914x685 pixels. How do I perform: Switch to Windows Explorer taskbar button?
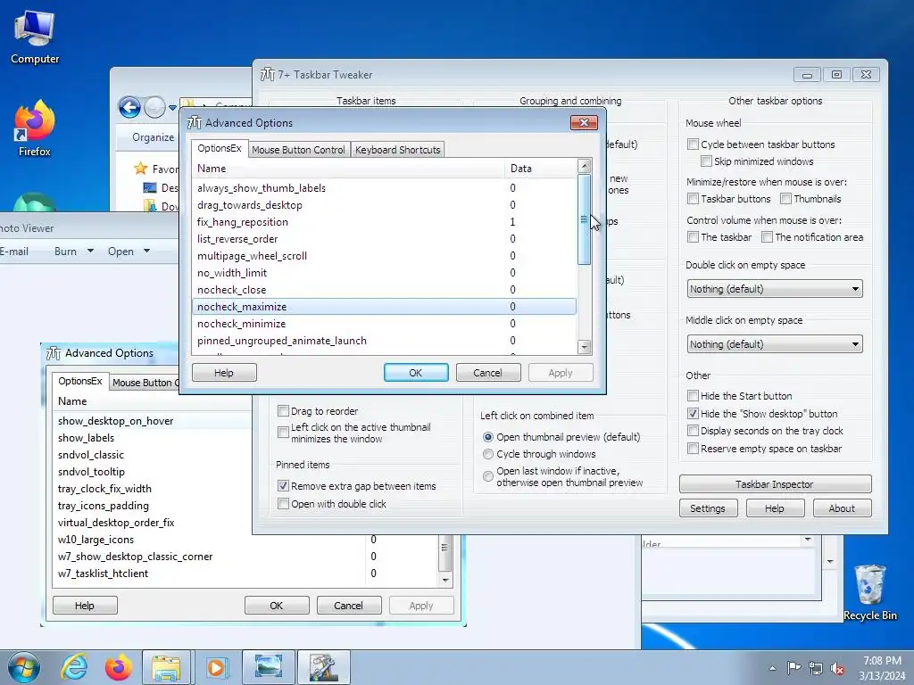(x=166, y=667)
